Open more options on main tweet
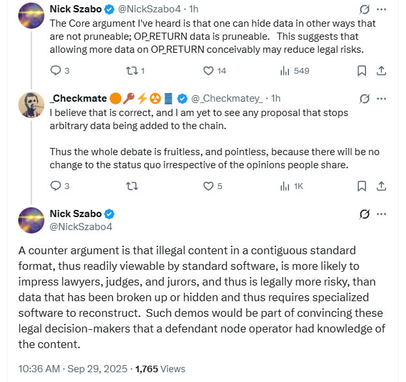Screen dimensions: 406x382 coord(382,214)
